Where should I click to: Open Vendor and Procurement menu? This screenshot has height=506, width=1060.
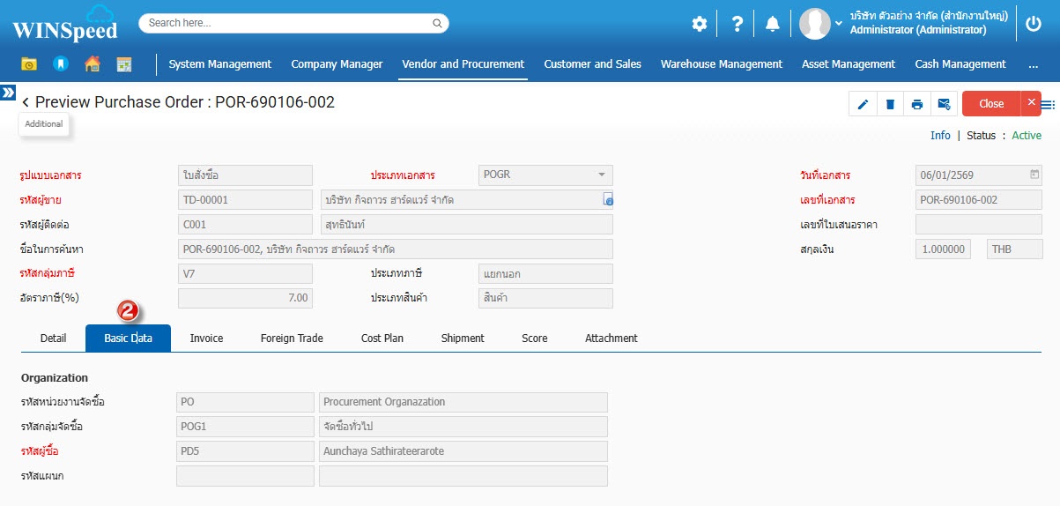(x=463, y=64)
